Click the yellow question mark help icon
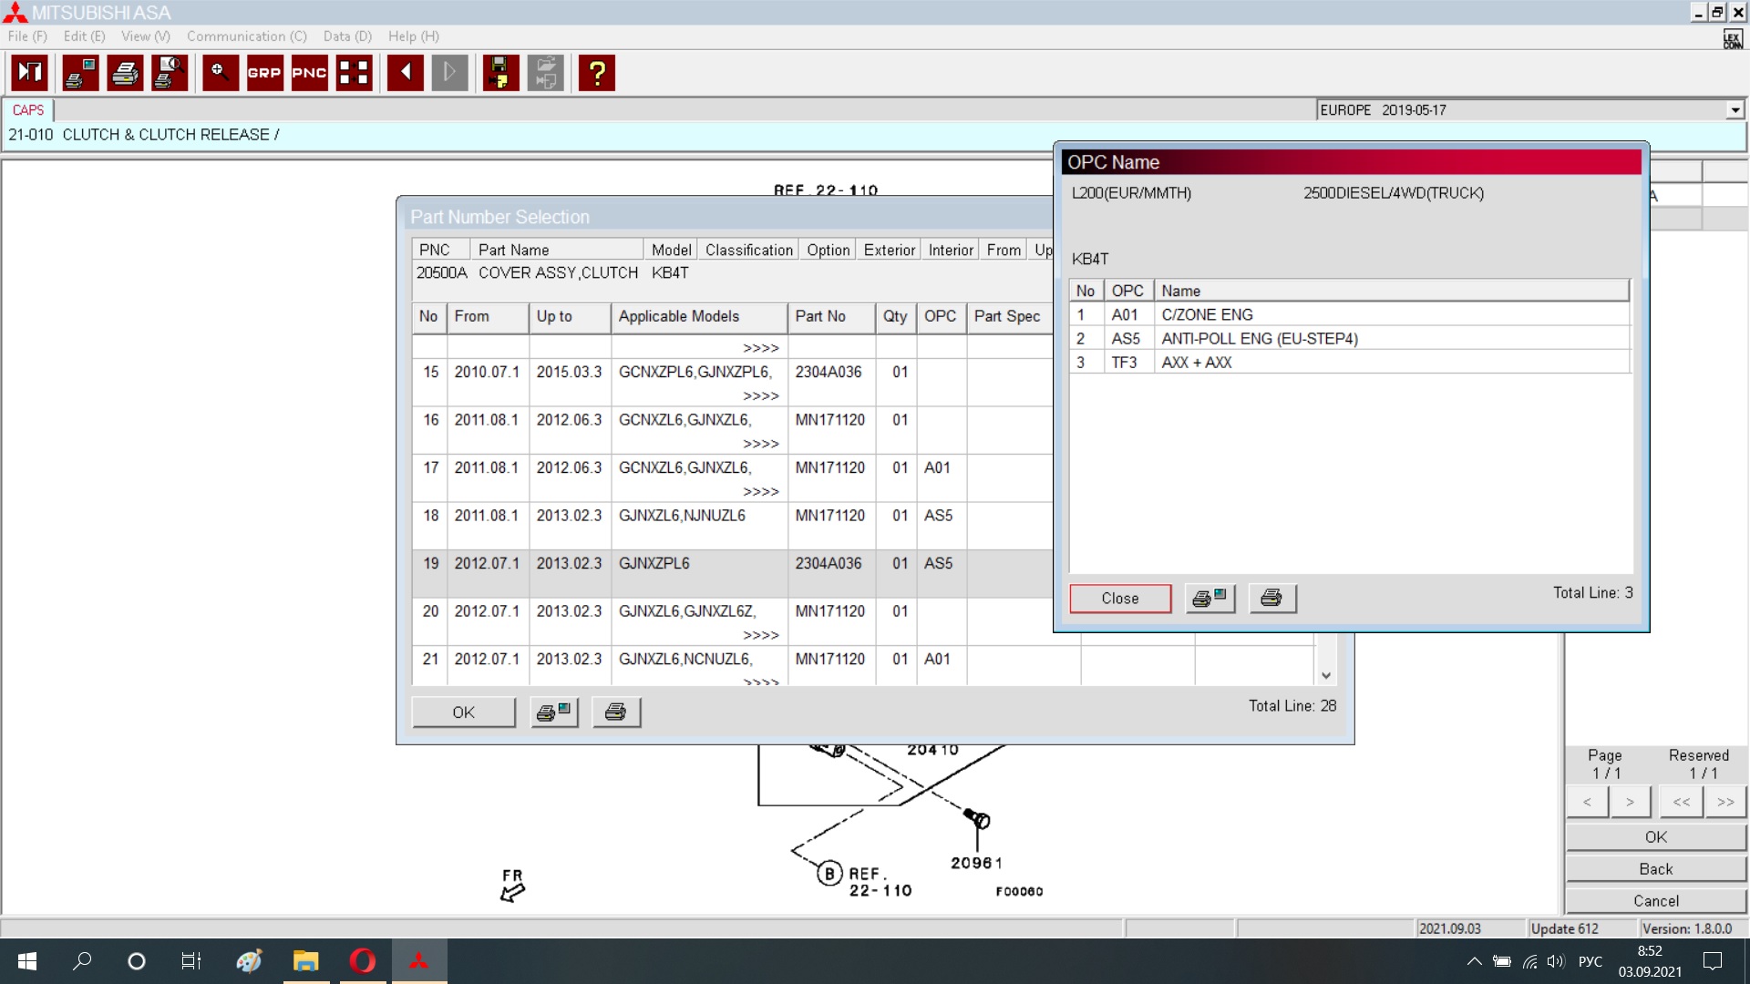The height and width of the screenshot is (984, 1750). tap(597, 73)
